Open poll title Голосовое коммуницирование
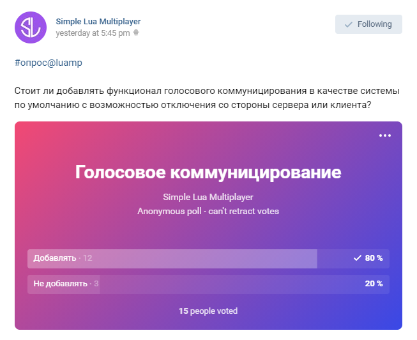Screen dimensions: 417x340 (x=208, y=173)
